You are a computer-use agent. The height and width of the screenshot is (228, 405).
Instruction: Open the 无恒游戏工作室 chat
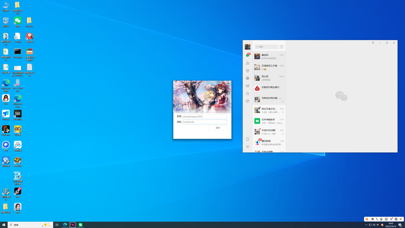(x=269, y=67)
